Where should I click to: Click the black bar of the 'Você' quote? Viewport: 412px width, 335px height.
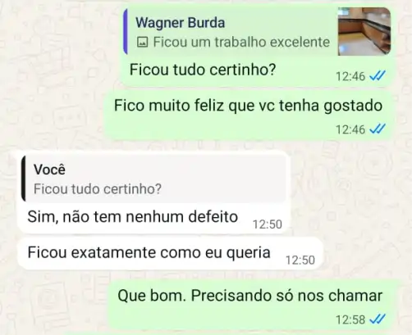point(24,179)
